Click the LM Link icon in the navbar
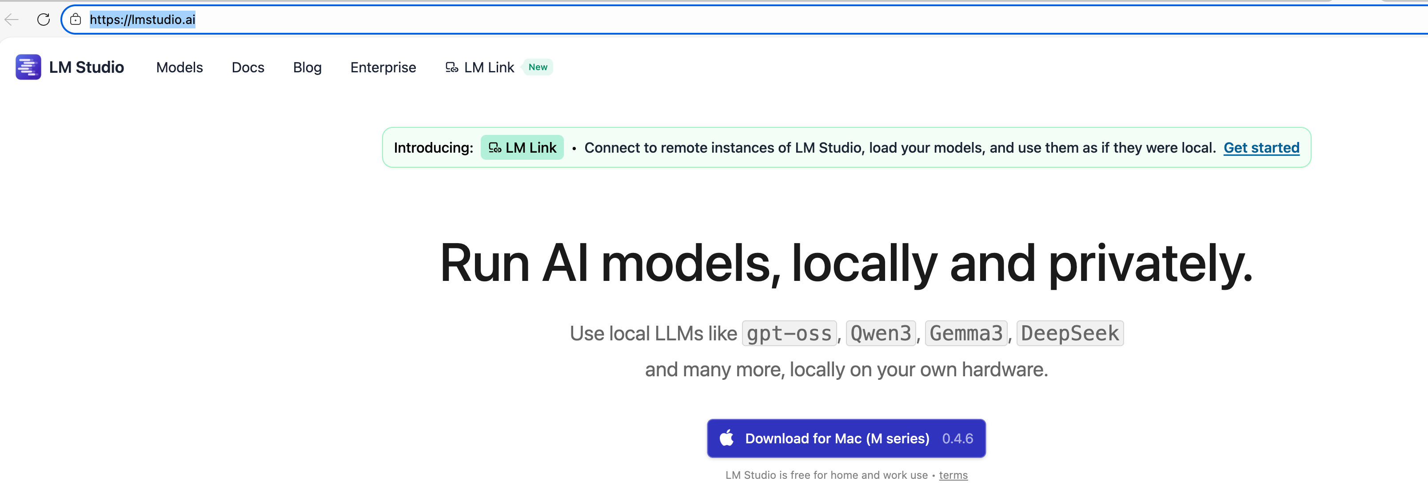Image resolution: width=1428 pixels, height=497 pixels. (451, 67)
